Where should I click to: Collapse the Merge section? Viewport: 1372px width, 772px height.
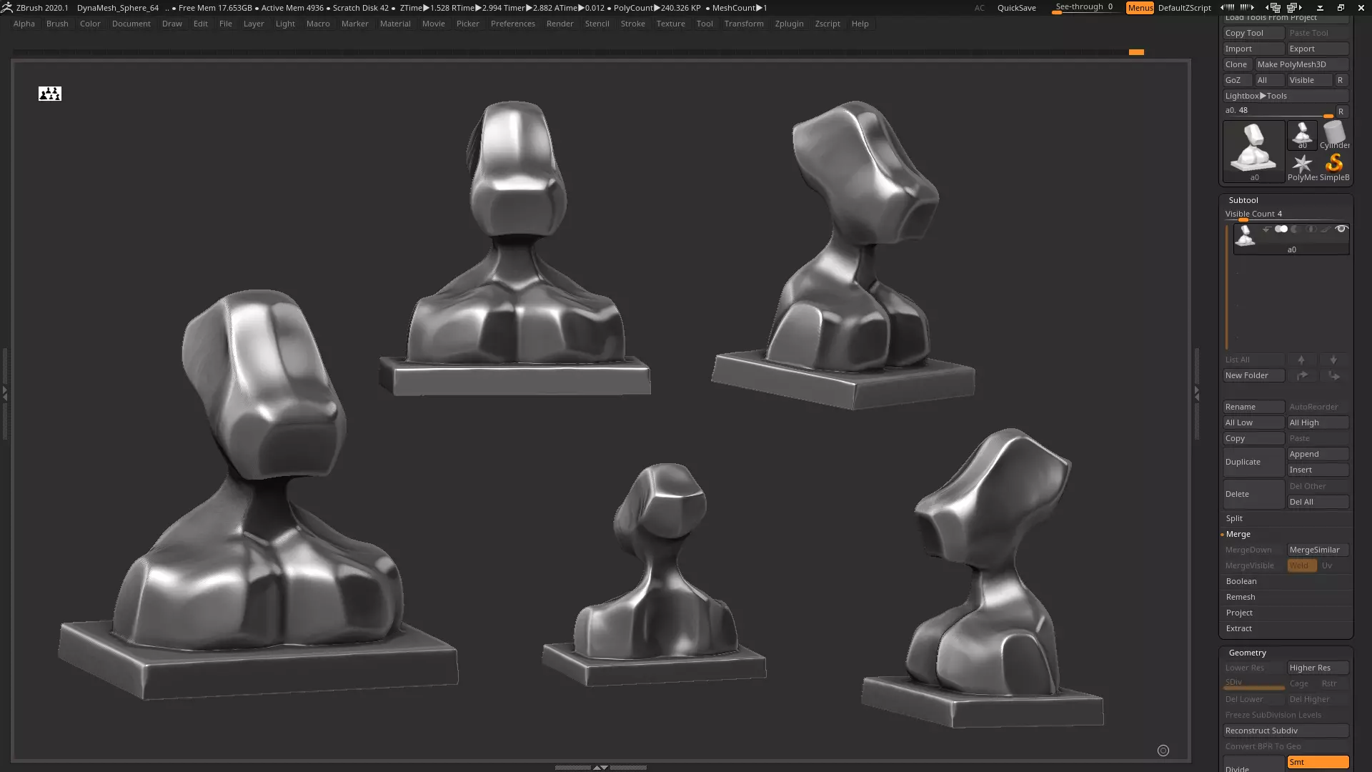point(1238,534)
